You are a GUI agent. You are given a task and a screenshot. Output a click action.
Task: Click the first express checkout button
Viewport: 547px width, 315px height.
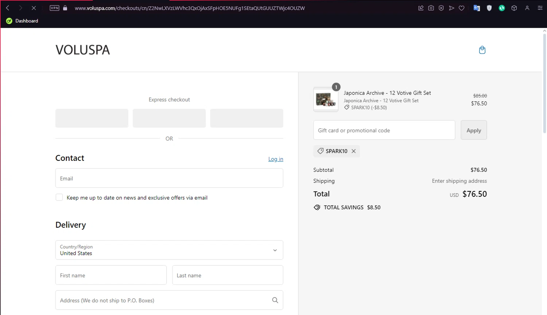pyautogui.click(x=92, y=118)
